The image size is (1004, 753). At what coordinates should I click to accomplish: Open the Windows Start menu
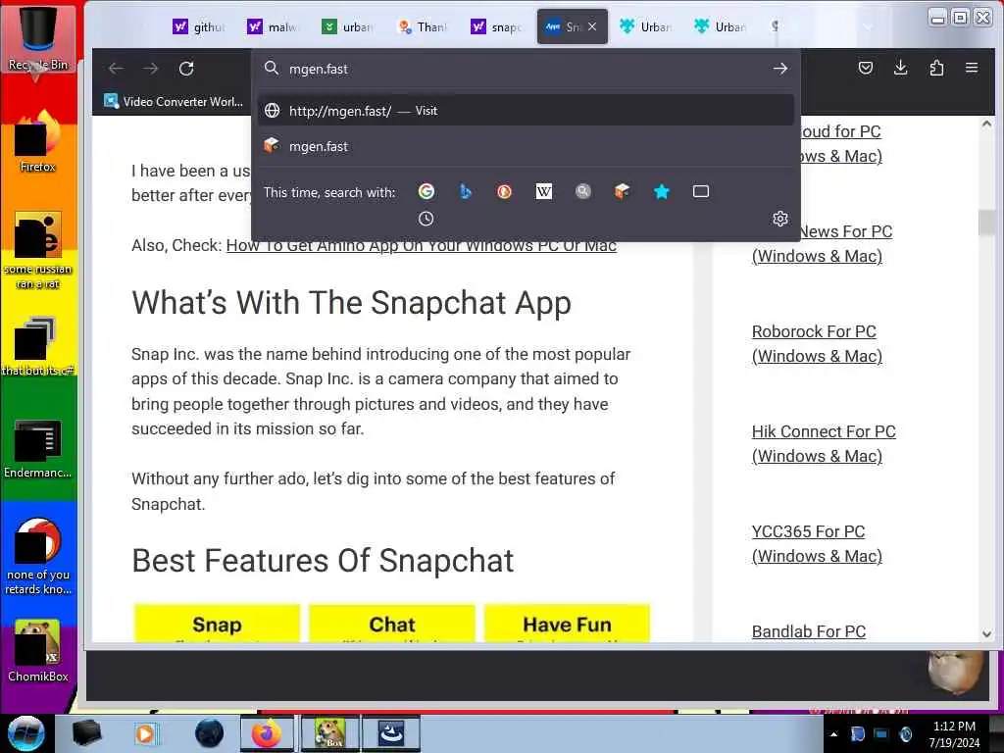coord(26,733)
